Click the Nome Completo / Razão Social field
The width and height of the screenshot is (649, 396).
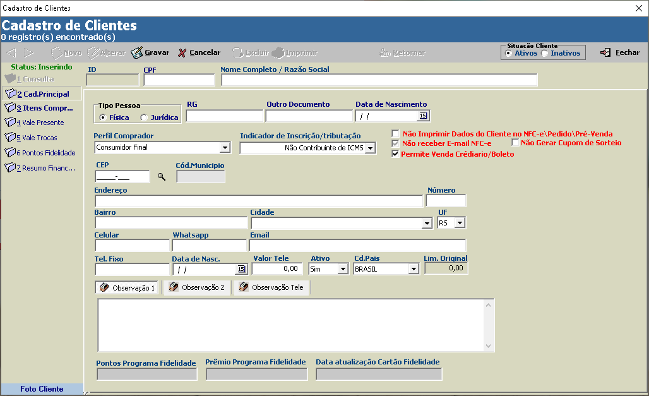[x=379, y=80]
